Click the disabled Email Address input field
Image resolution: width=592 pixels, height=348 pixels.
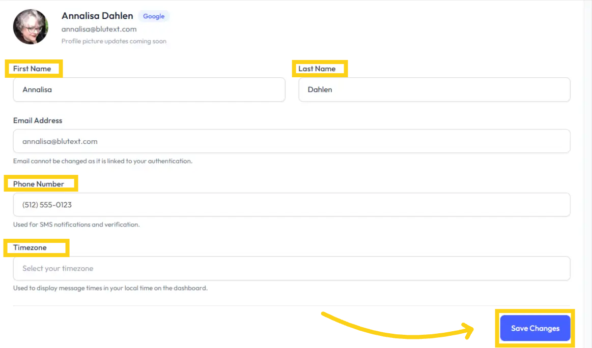tap(291, 141)
